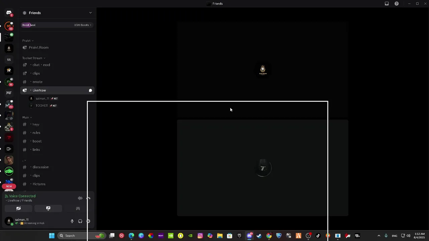Screen dimensions: 429x241
Task: Open the emote channel
Action: (x=57, y=82)
